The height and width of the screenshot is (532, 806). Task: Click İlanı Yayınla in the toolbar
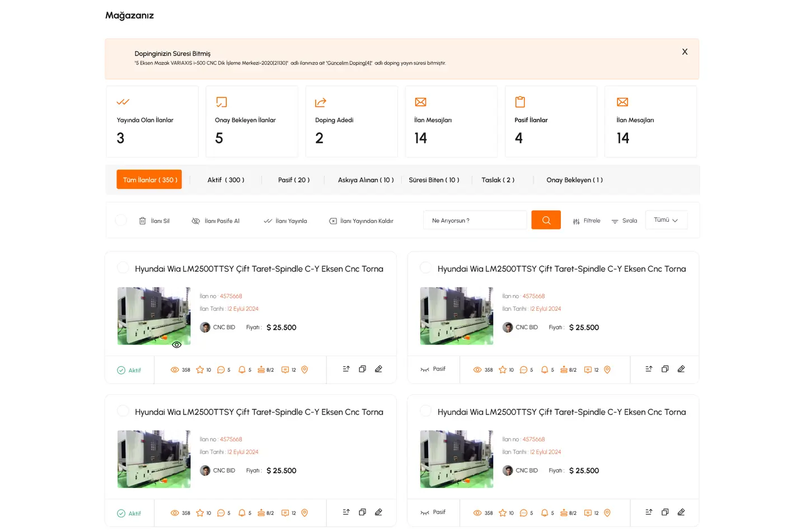click(285, 221)
